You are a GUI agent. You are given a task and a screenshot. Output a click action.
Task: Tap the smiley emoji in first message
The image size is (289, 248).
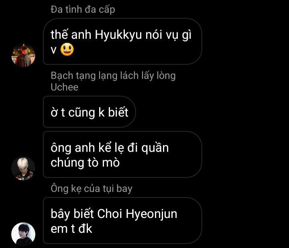pos(67,50)
